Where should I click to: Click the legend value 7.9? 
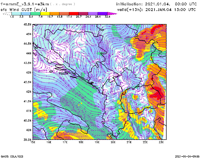(40, 17)
